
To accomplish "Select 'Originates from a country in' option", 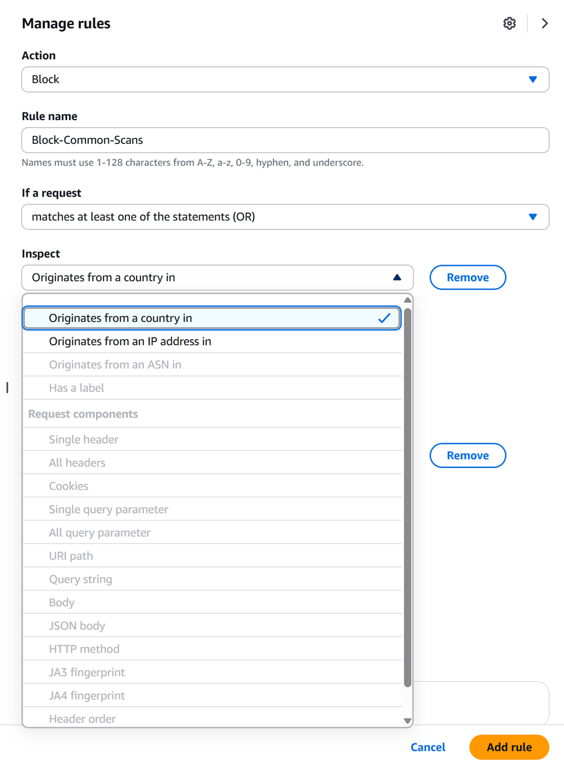I will pyautogui.click(x=212, y=318).
